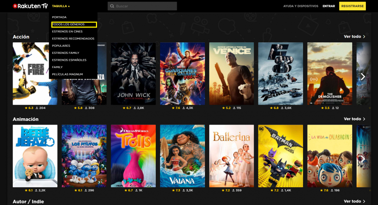This screenshot has width=378, height=205.
Task: Click the votes icon under The Demolisher
Action: click(333, 108)
